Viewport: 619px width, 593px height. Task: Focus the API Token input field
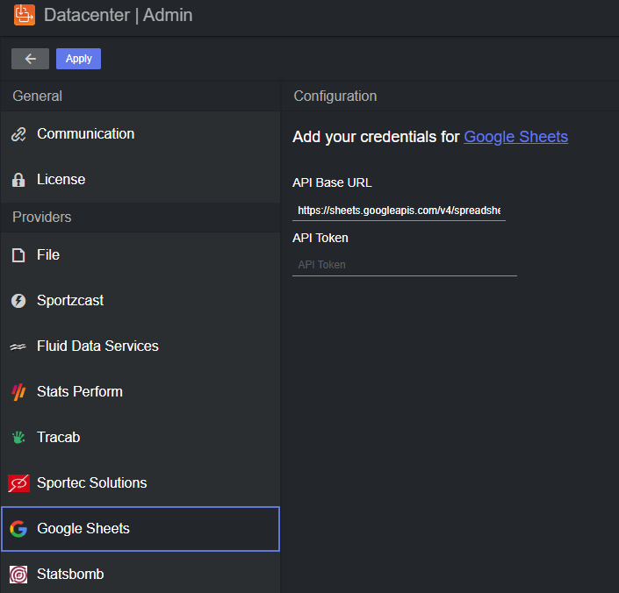[x=404, y=265]
